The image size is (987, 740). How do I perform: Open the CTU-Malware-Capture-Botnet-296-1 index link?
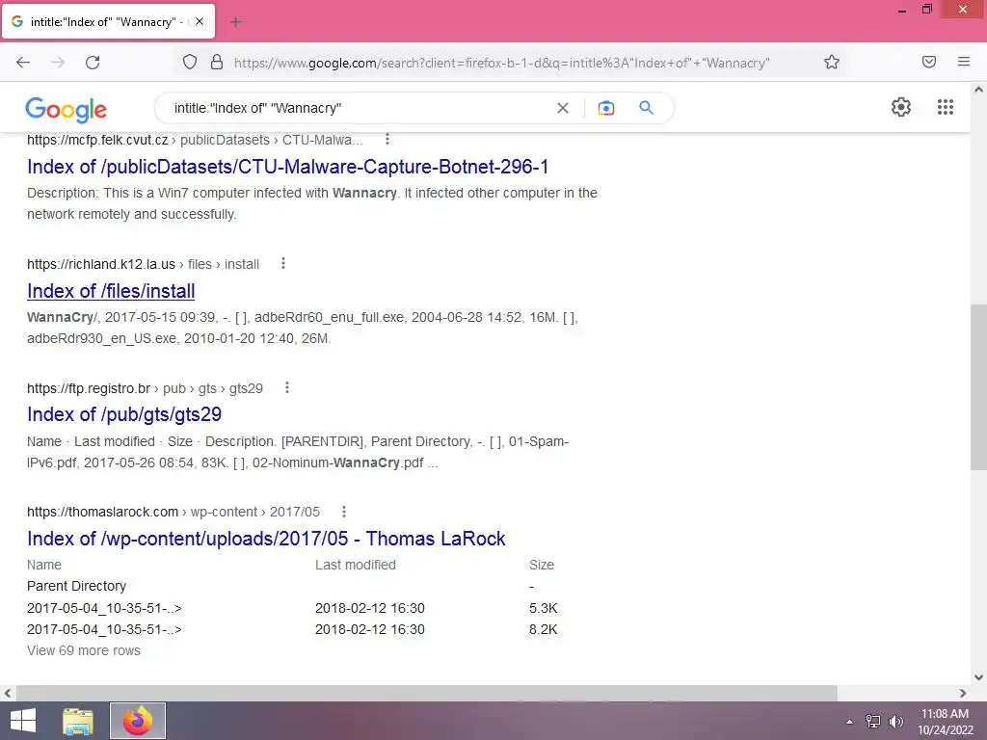[x=287, y=167]
